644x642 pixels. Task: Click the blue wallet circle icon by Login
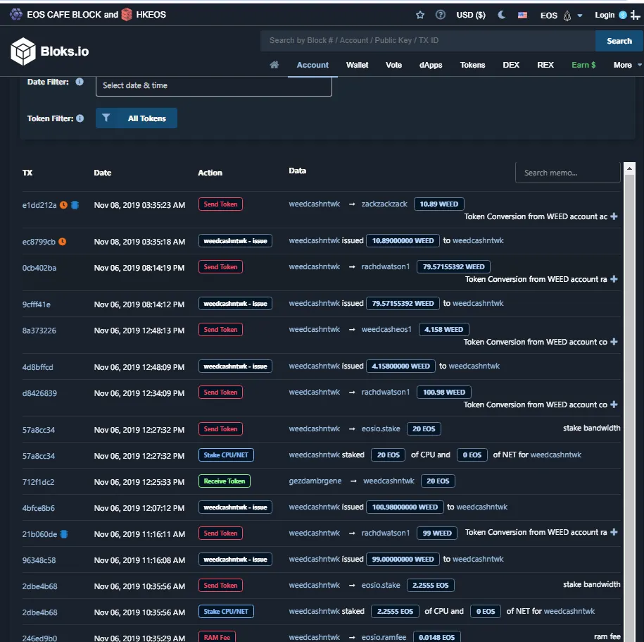coord(623,16)
